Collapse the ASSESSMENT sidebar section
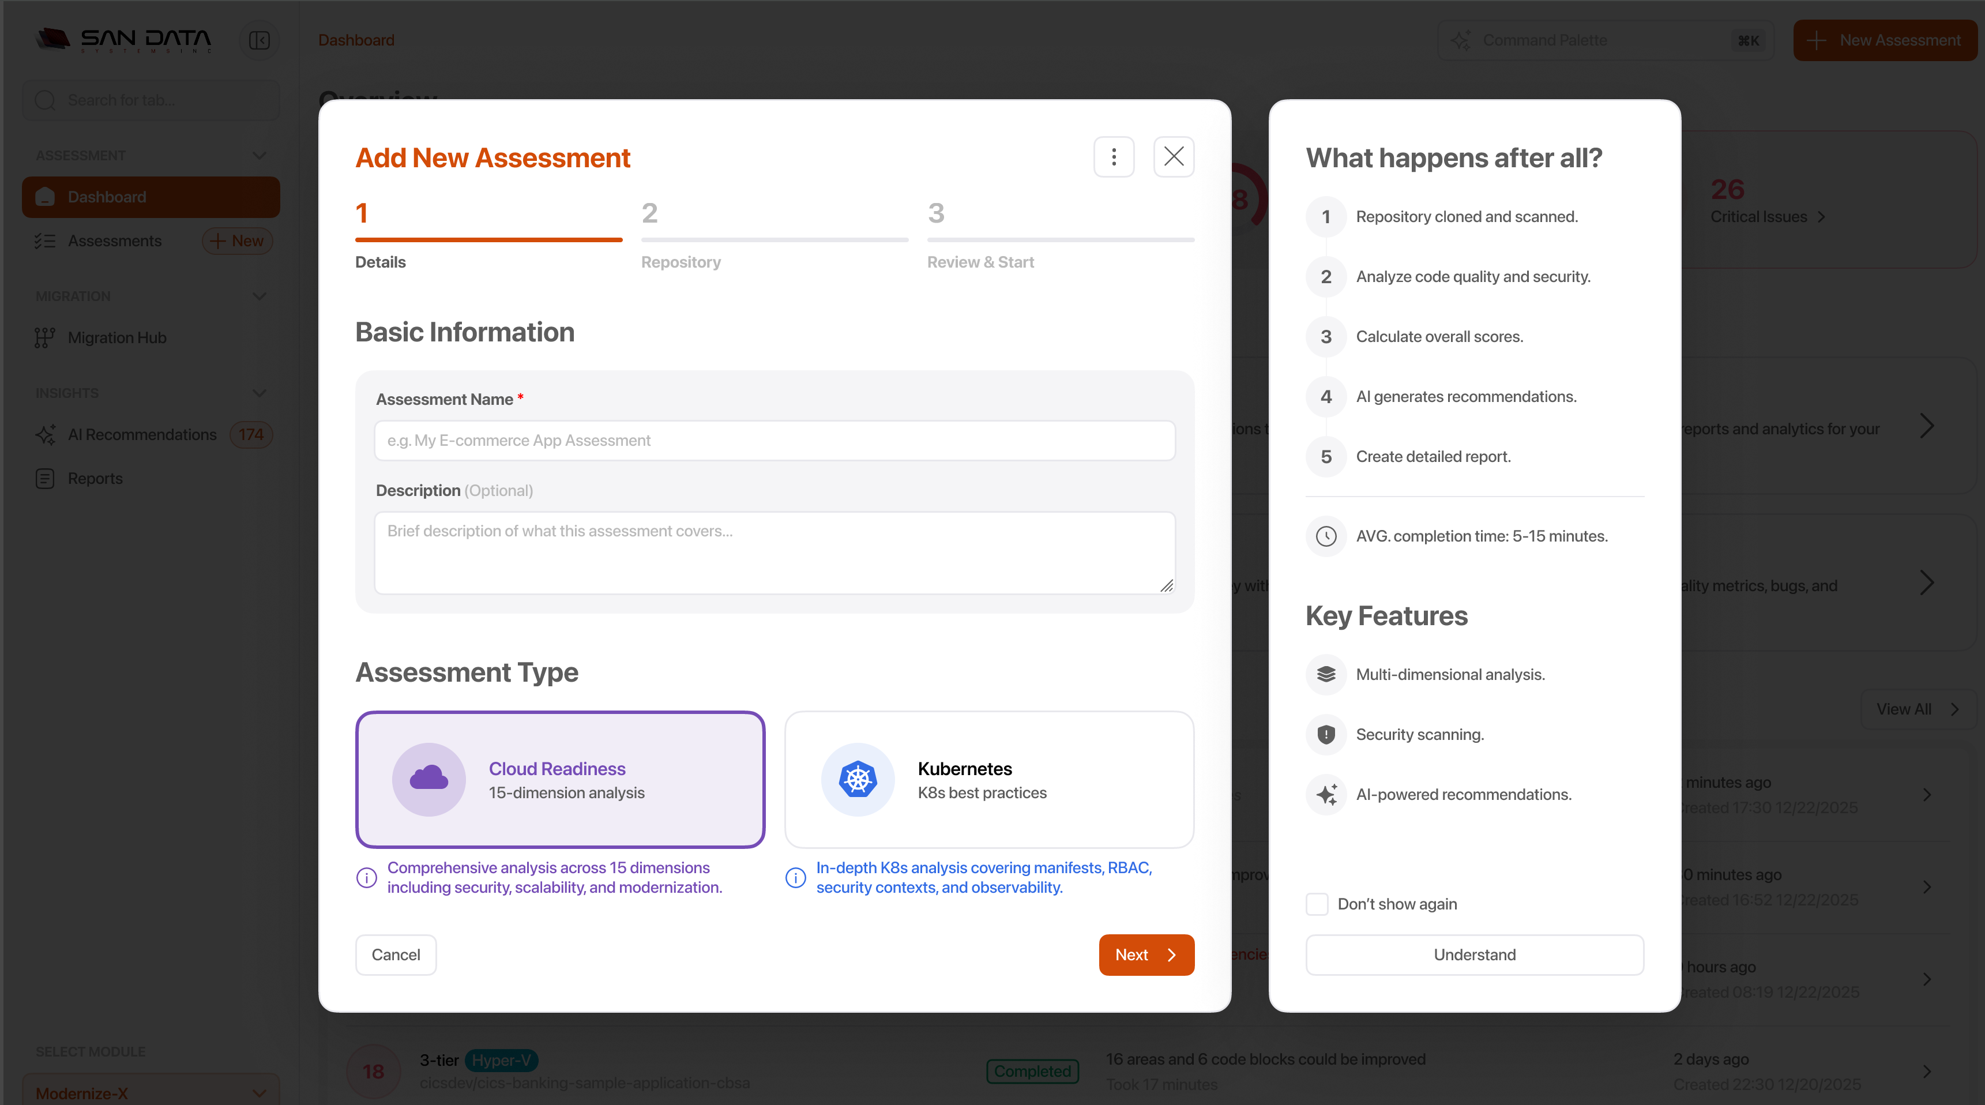The height and width of the screenshot is (1105, 1985). [x=259, y=155]
